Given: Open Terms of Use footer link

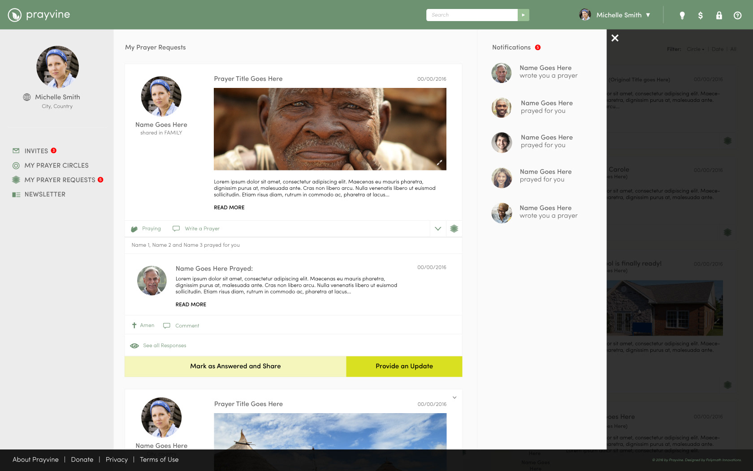Looking at the screenshot, I should pyautogui.click(x=159, y=460).
